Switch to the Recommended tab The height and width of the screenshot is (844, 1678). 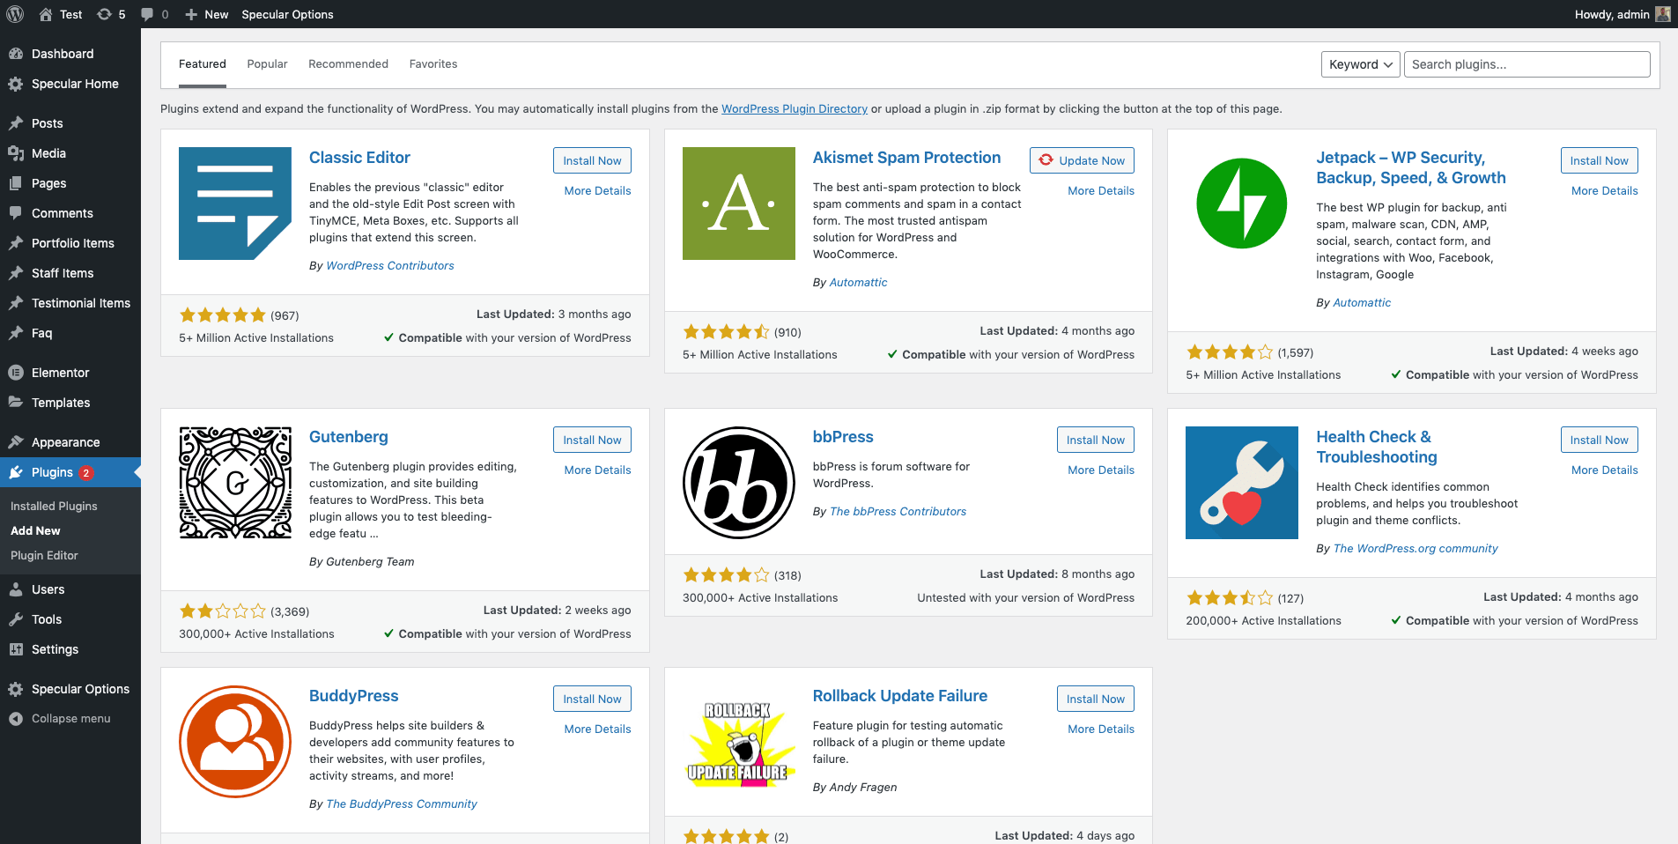[348, 64]
